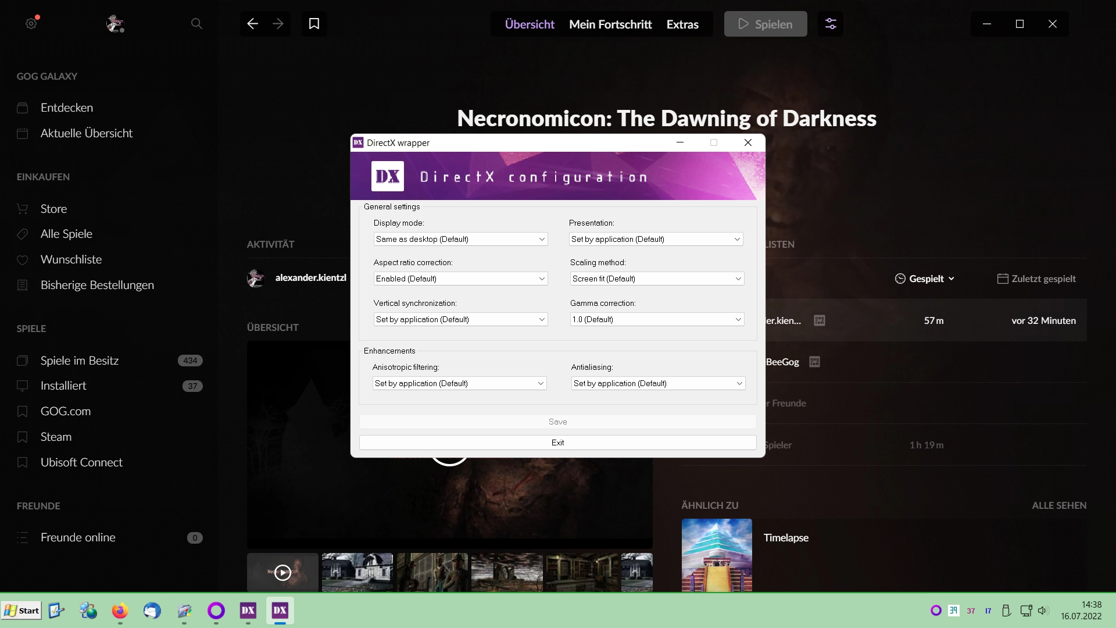Screen dimensions: 1116x628
Task: Open the Extras tab
Action: click(x=682, y=24)
